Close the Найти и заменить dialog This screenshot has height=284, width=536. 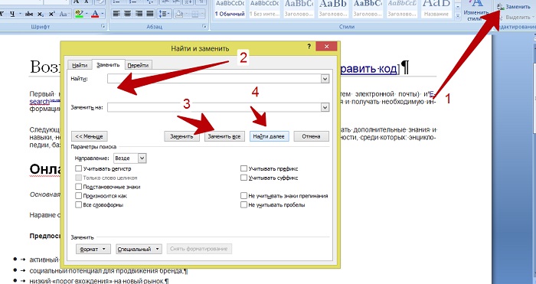pos(326,47)
